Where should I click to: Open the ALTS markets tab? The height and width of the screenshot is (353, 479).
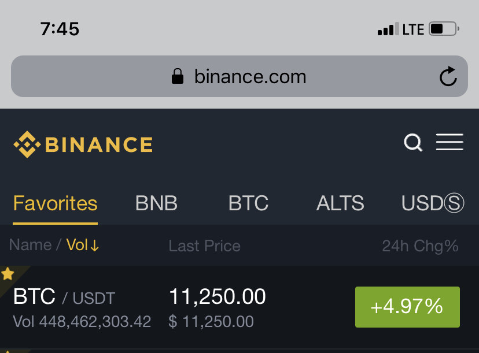click(x=340, y=203)
